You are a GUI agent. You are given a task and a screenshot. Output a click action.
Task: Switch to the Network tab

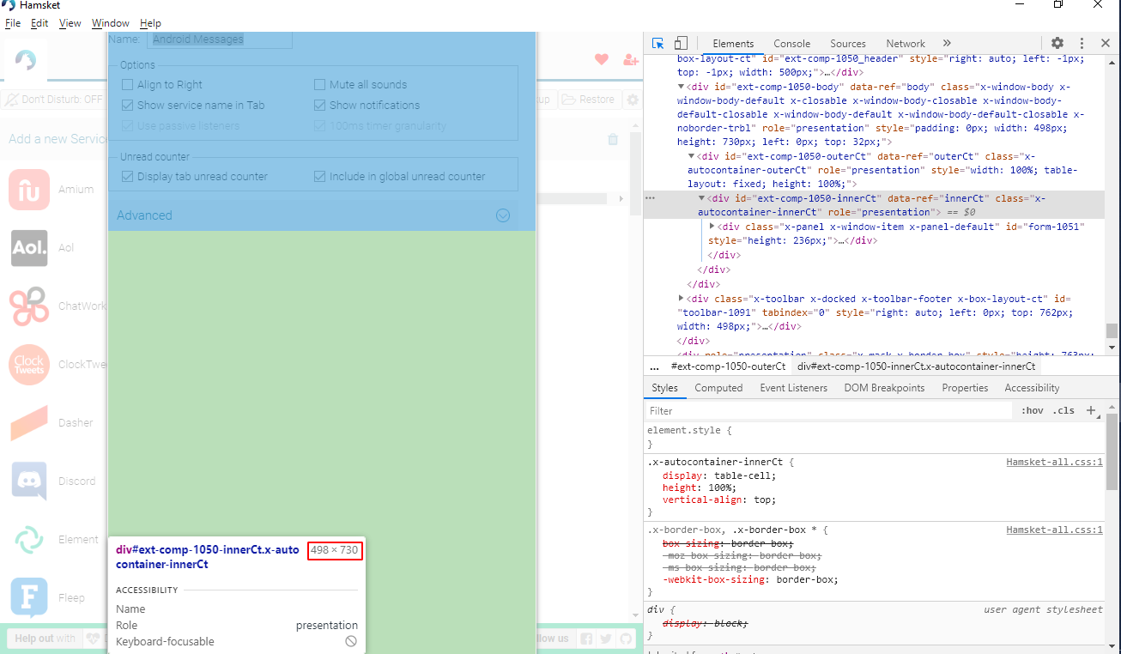click(906, 44)
